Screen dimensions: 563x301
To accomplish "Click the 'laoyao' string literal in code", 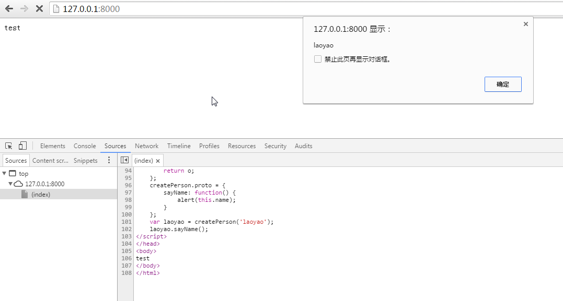I will (253, 222).
